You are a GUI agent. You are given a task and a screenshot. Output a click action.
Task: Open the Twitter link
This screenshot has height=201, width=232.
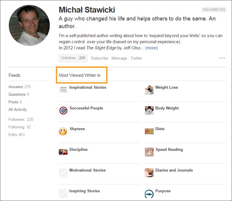[136, 58]
